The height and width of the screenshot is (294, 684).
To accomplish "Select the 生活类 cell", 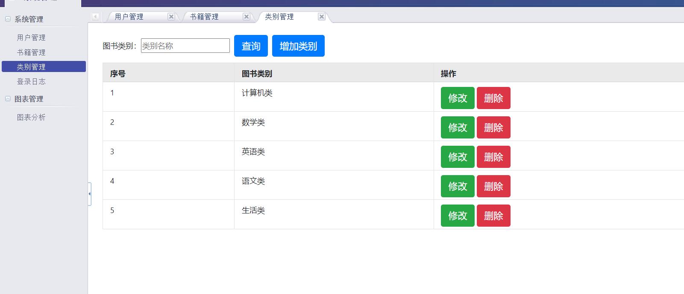I will click(334, 214).
